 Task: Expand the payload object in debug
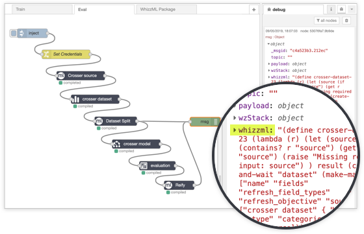pyautogui.click(x=269, y=64)
